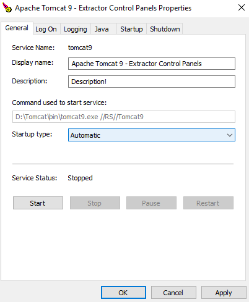
Task: Apply the service settings
Action: tap(224, 293)
